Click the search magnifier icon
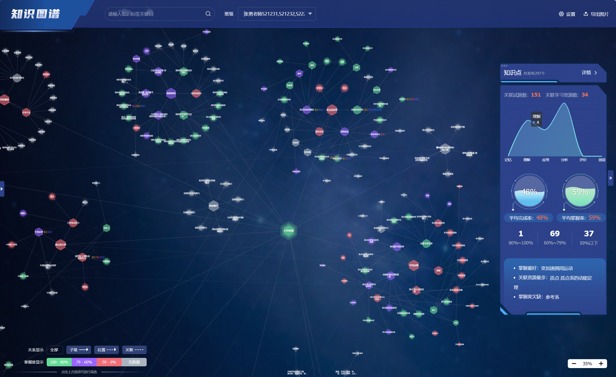 [x=208, y=14]
